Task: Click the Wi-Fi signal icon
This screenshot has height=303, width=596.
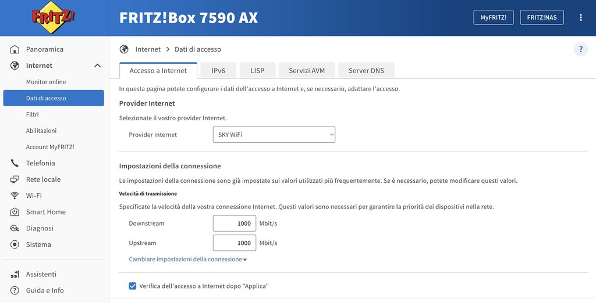Action: pyautogui.click(x=15, y=196)
